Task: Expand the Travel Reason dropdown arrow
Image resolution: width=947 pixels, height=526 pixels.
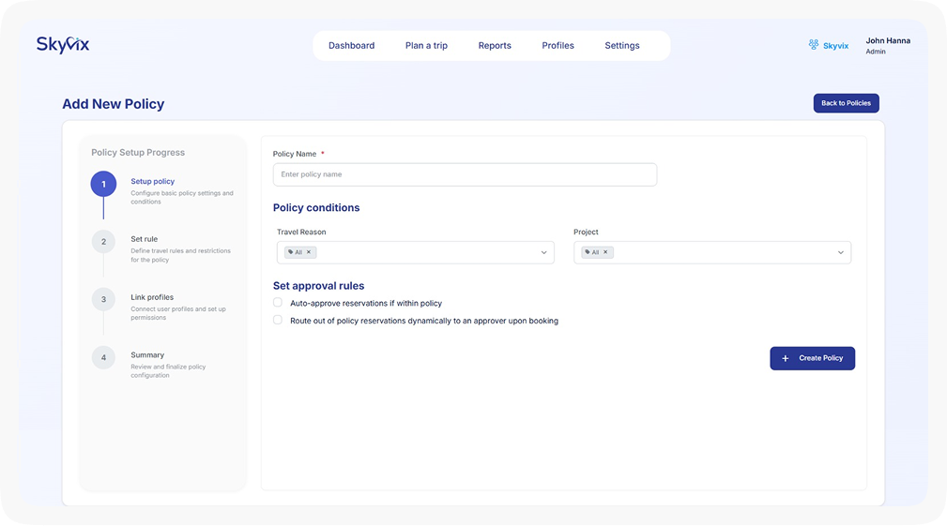Action: pos(543,252)
